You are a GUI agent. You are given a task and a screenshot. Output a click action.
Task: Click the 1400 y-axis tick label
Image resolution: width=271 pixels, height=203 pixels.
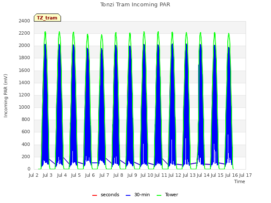[x=25, y=83]
